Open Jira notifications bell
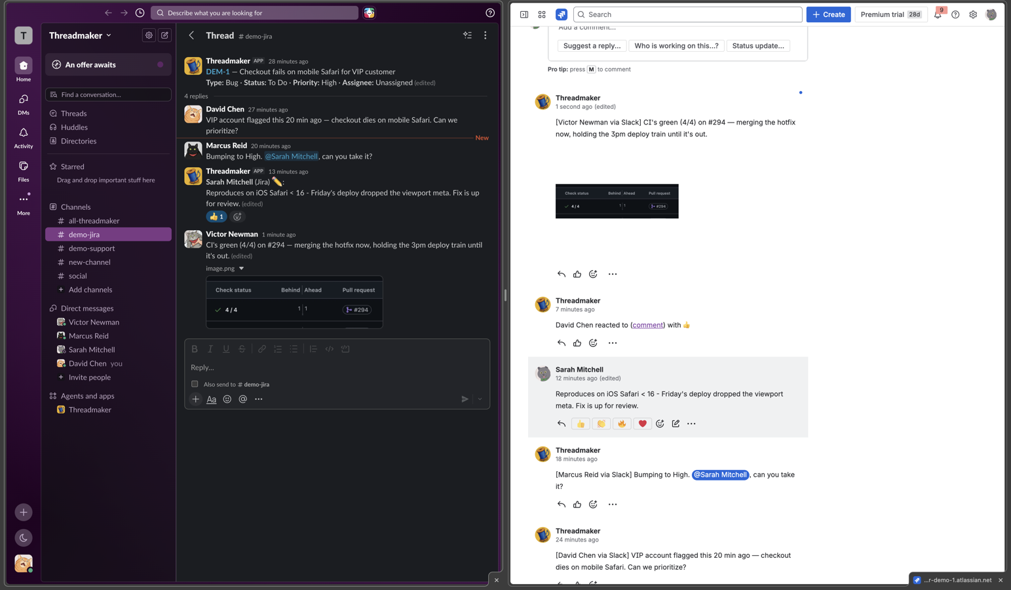The width and height of the screenshot is (1011, 590). (x=938, y=14)
